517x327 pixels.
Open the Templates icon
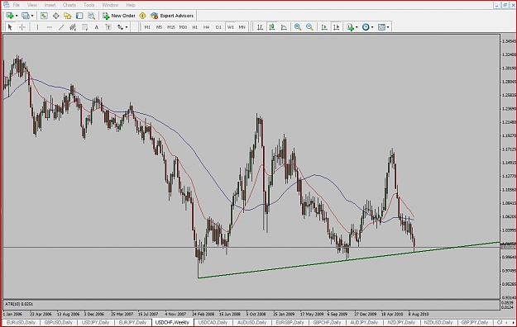click(x=381, y=27)
